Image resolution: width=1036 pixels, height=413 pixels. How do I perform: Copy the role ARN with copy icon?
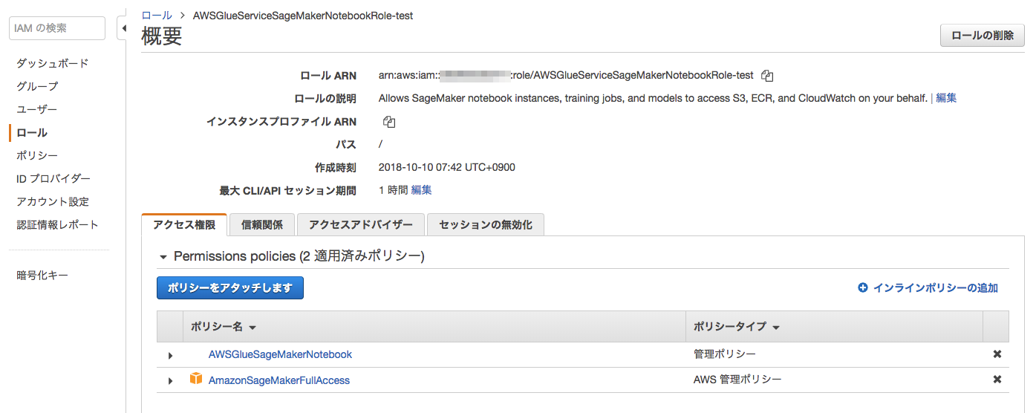click(x=768, y=76)
